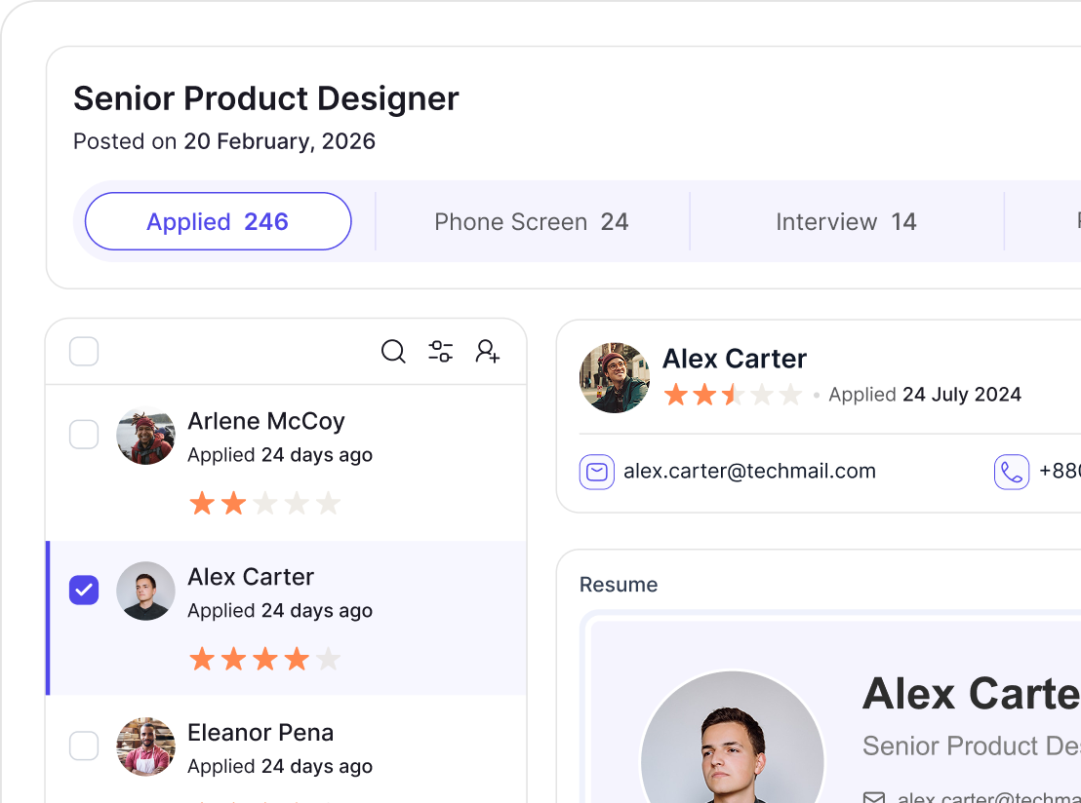Switch to the Applied 246 tab
1081x803 pixels.
[218, 221]
